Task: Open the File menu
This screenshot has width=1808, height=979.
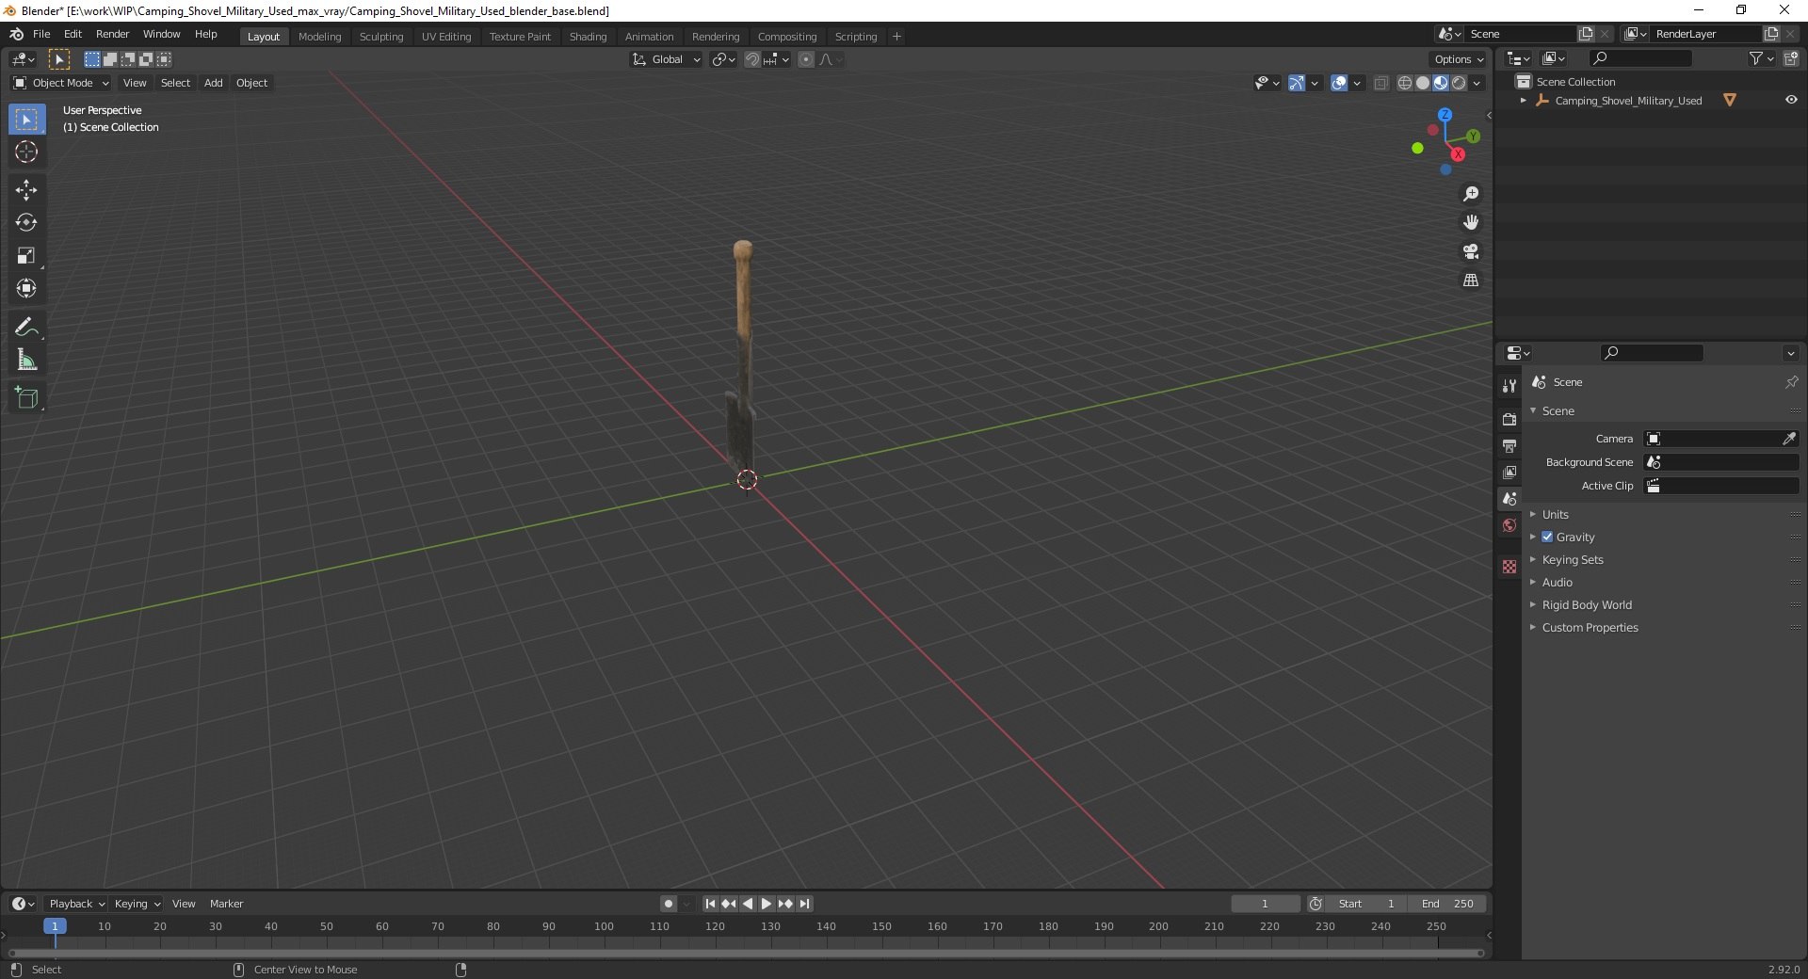Action: click(41, 34)
